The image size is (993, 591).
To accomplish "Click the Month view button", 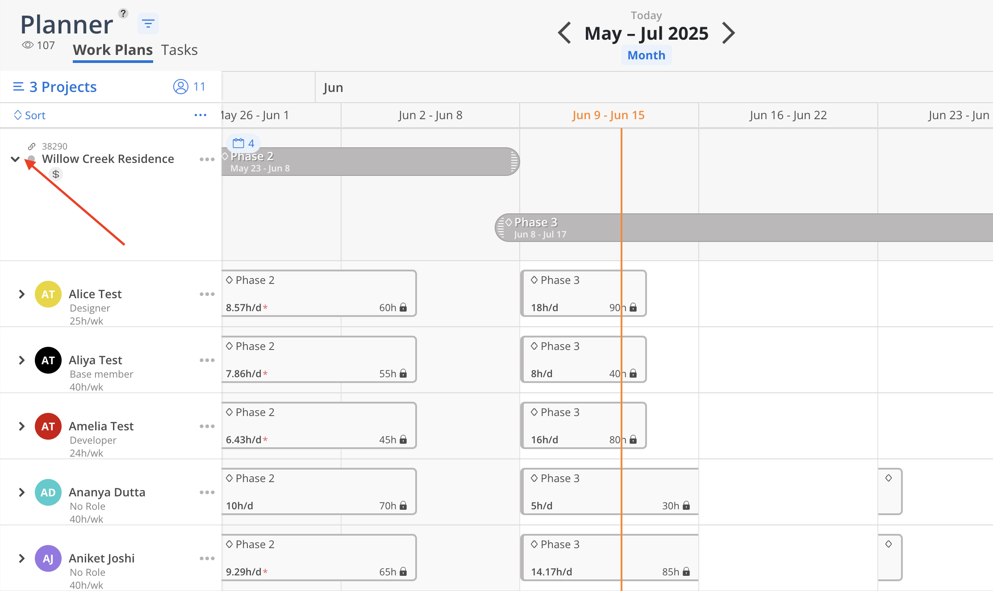I will click(646, 55).
